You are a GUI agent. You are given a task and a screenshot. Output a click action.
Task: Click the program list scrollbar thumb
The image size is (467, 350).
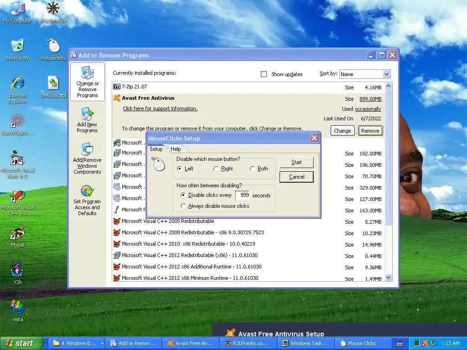[388, 157]
